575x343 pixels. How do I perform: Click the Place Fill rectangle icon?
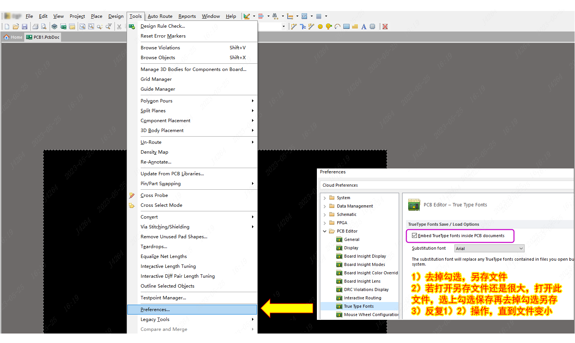[346, 27]
